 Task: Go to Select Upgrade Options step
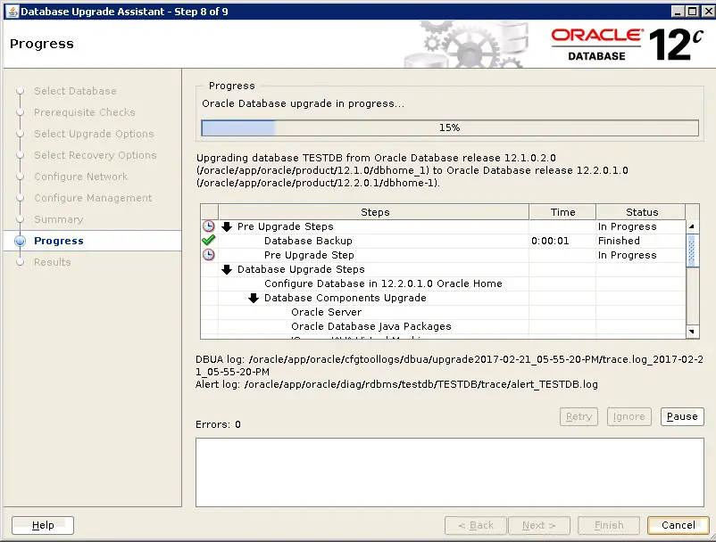pyautogui.click(x=94, y=134)
